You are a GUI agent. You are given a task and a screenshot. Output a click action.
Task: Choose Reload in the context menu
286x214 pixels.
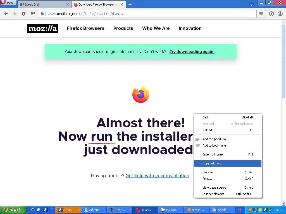pos(228,130)
